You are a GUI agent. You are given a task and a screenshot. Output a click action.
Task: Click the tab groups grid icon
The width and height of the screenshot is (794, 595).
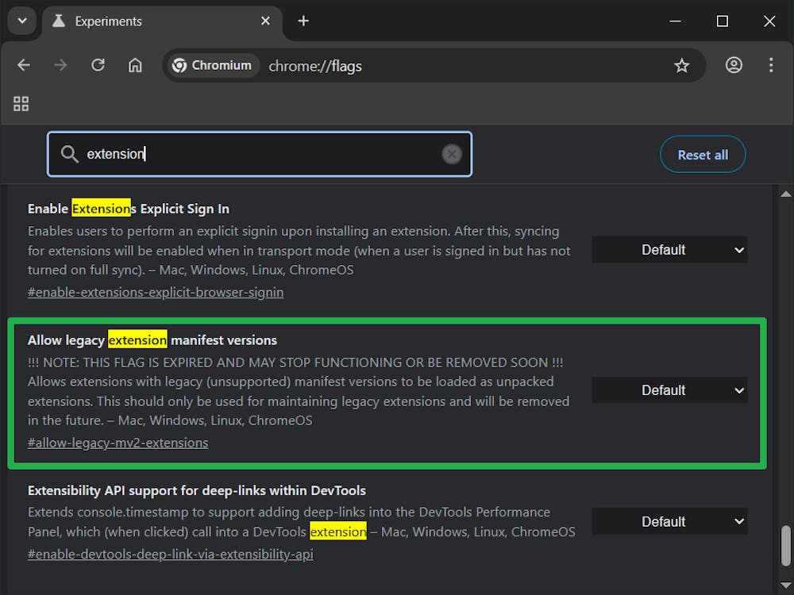coord(21,103)
